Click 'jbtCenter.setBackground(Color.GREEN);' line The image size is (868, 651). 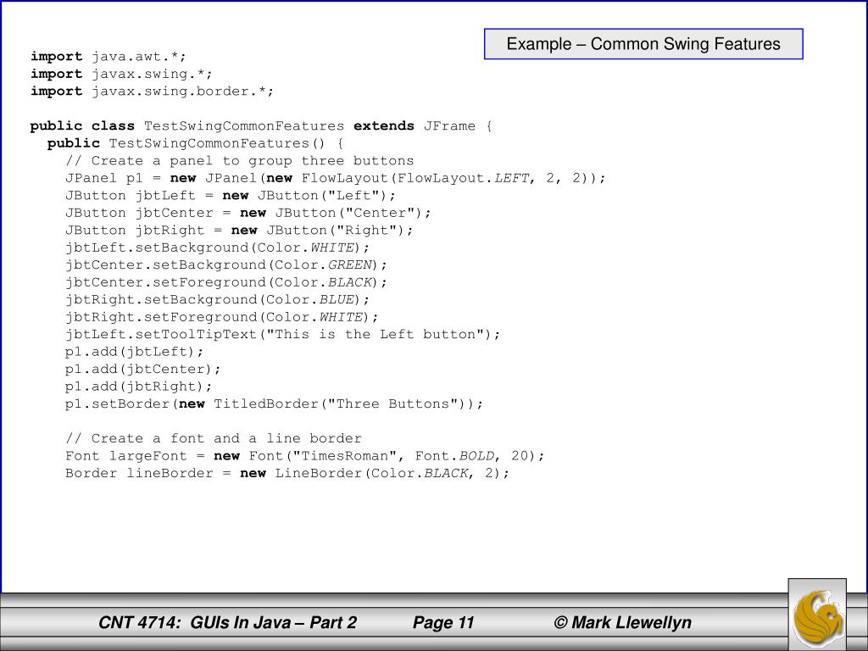point(226,265)
